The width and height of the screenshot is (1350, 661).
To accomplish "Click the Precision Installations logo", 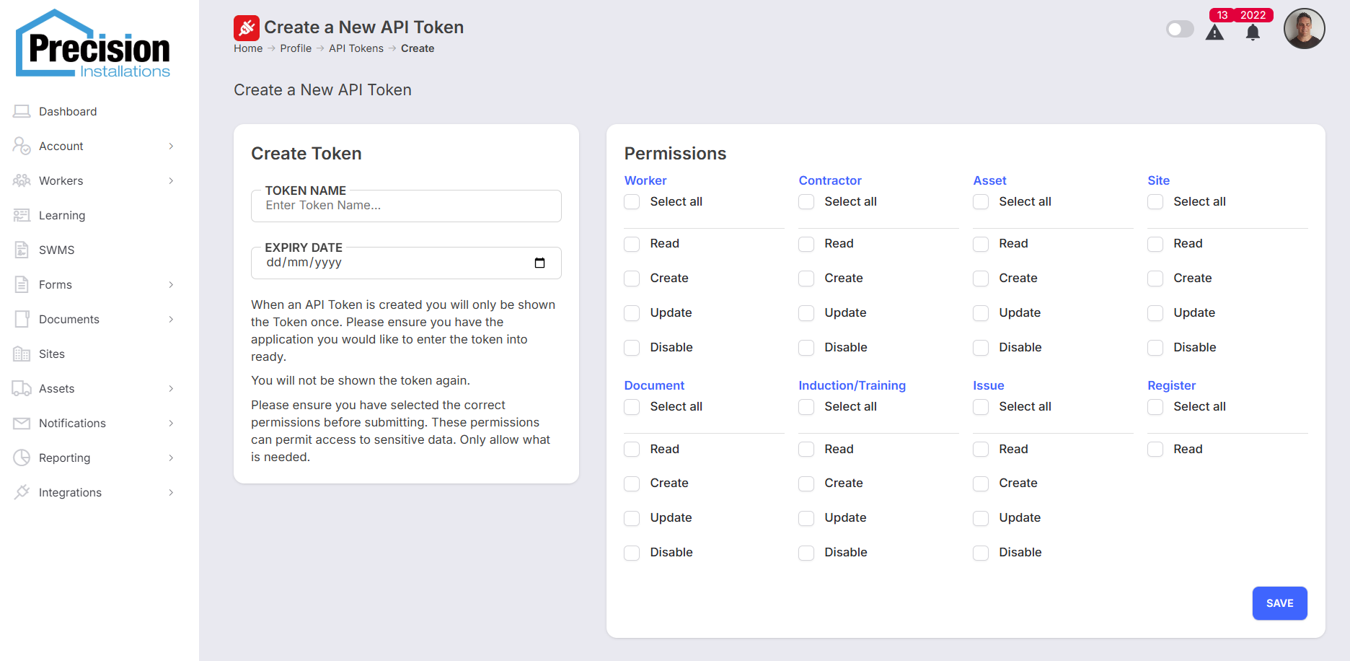I will coord(94,45).
